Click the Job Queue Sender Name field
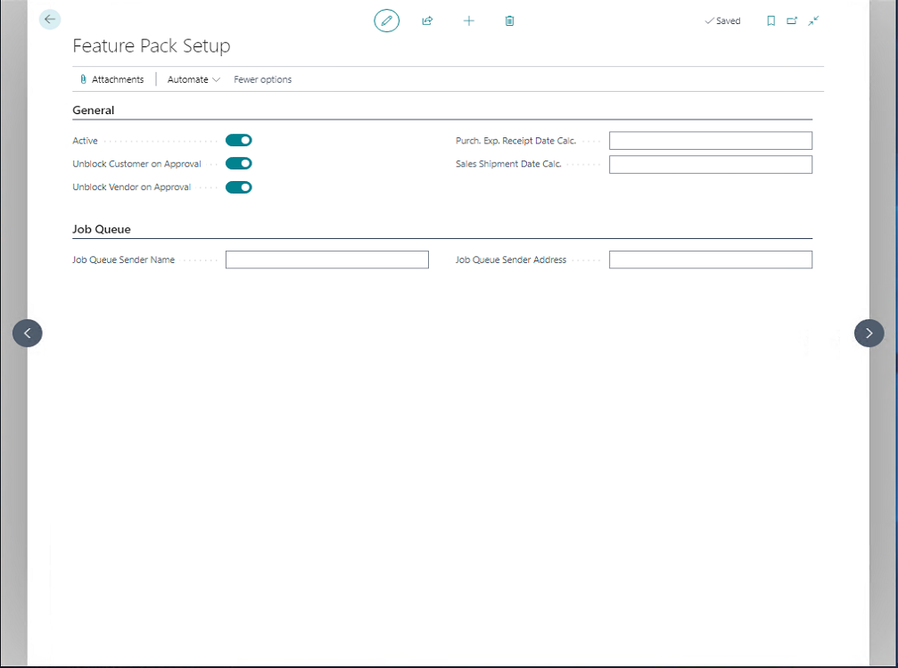This screenshot has width=898, height=668. [x=326, y=260]
